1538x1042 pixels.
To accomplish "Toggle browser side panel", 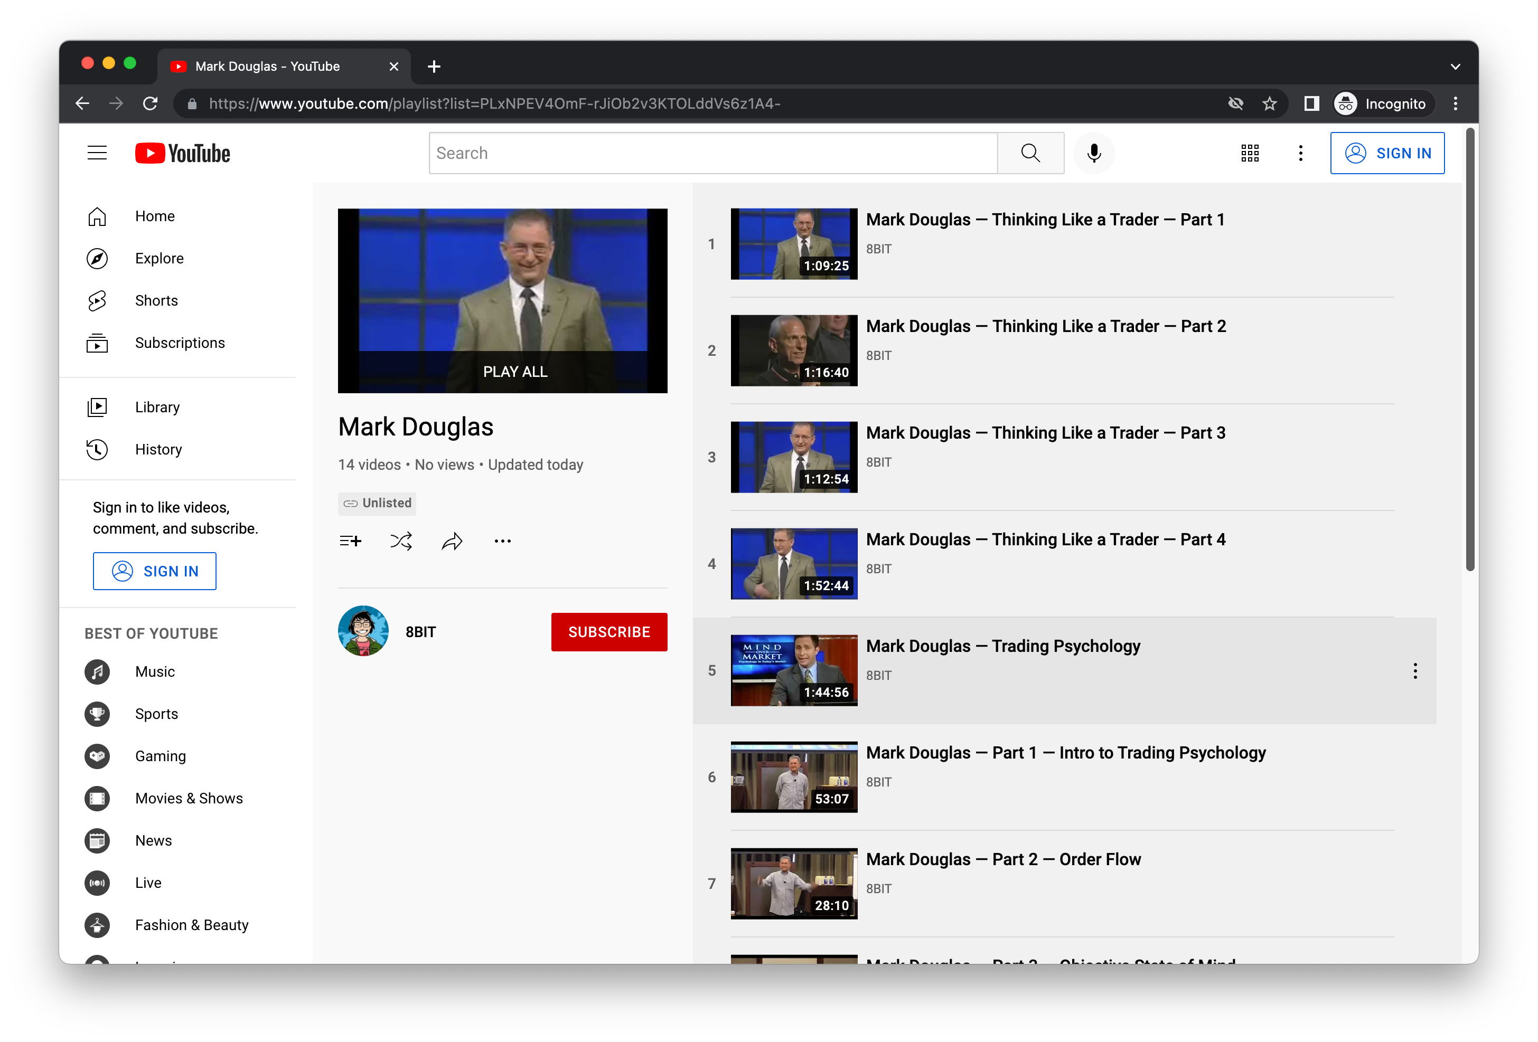I will [1311, 103].
